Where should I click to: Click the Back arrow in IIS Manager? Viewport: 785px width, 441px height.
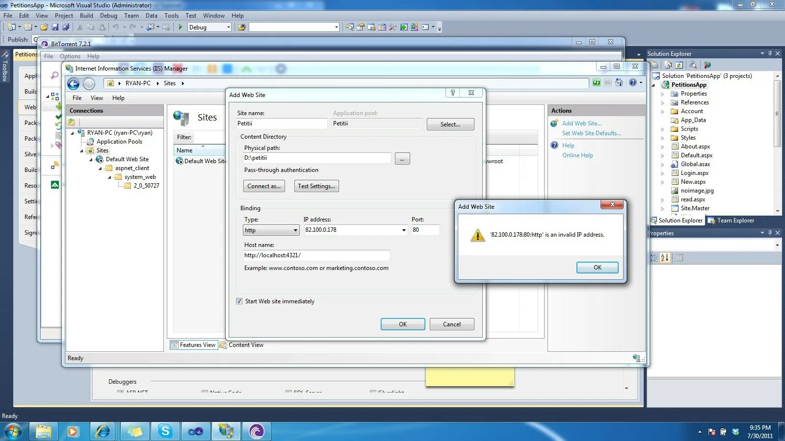74,84
